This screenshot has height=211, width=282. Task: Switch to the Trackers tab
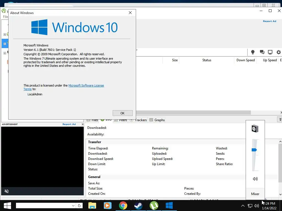pyautogui.click(x=138, y=120)
